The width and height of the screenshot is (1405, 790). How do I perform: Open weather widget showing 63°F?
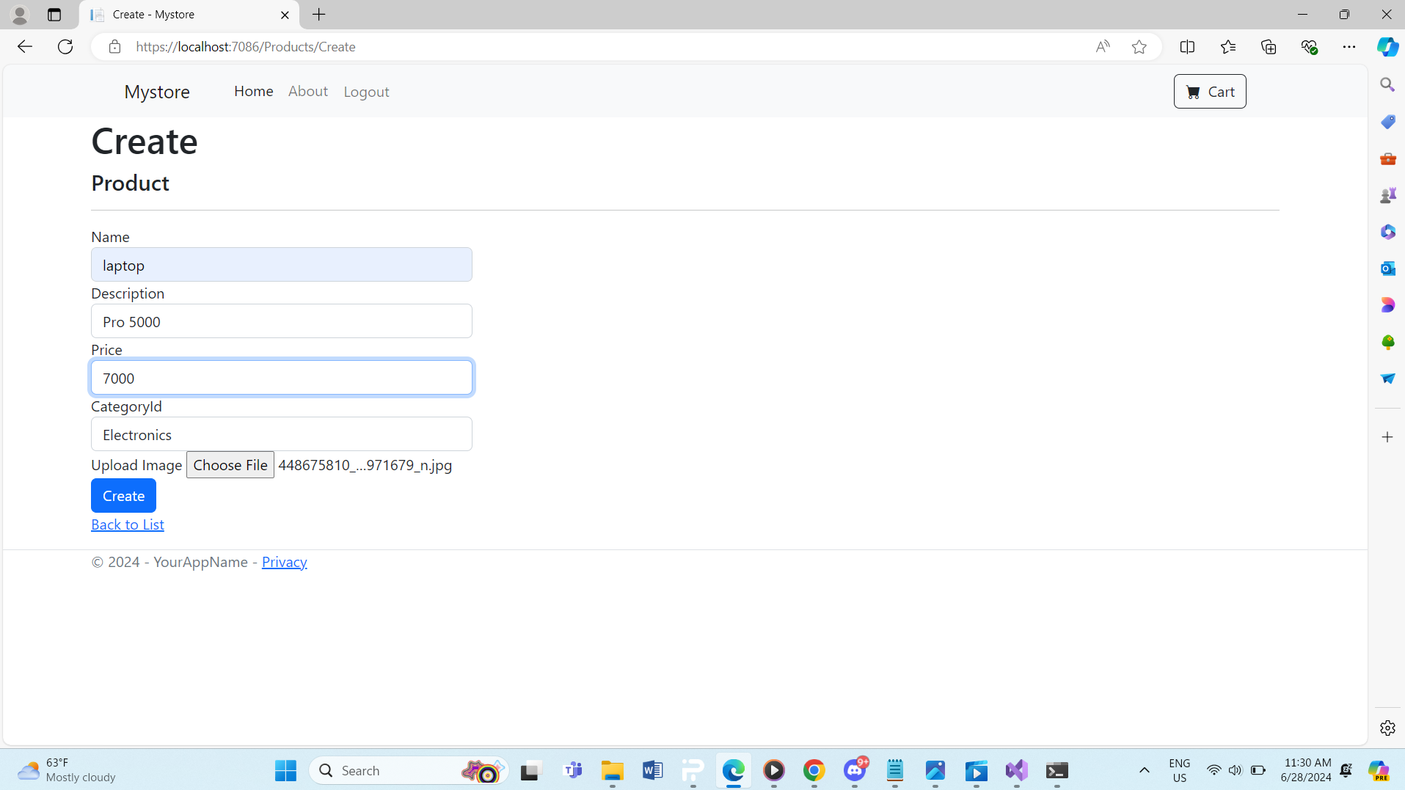click(66, 770)
